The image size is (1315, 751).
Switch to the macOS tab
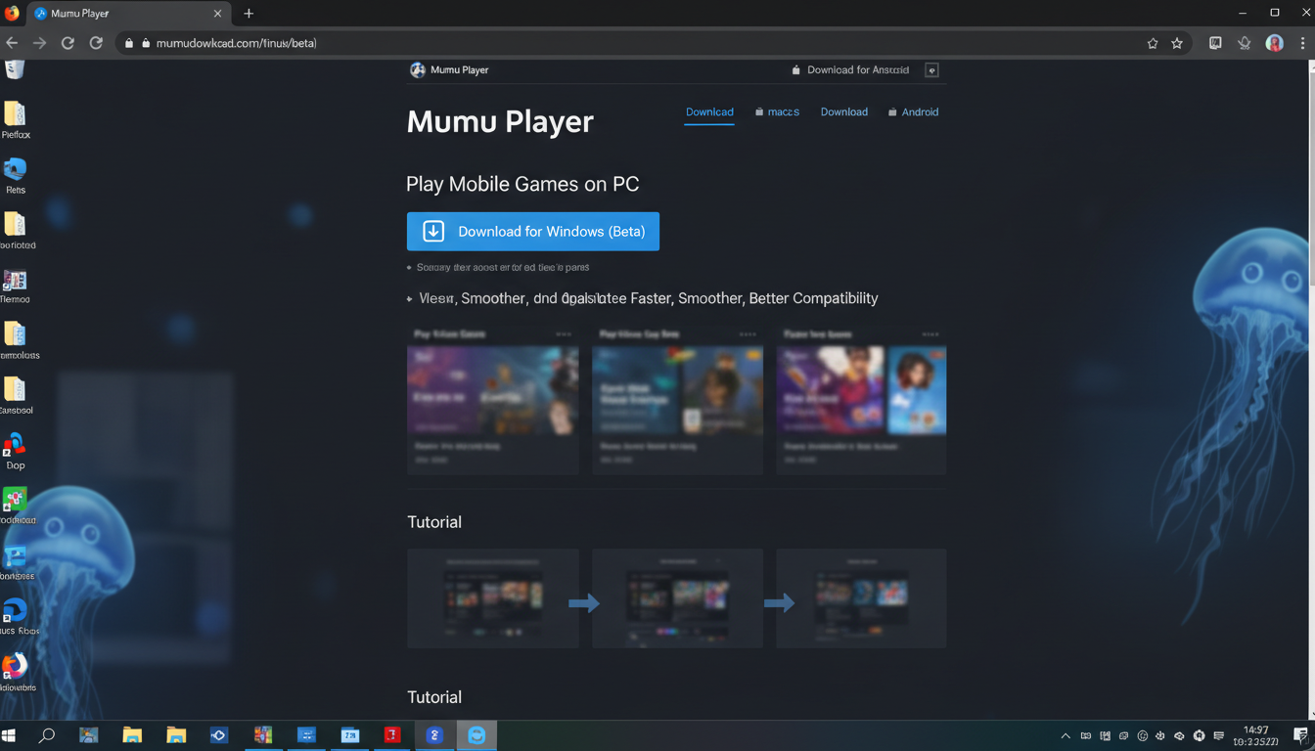(x=777, y=112)
